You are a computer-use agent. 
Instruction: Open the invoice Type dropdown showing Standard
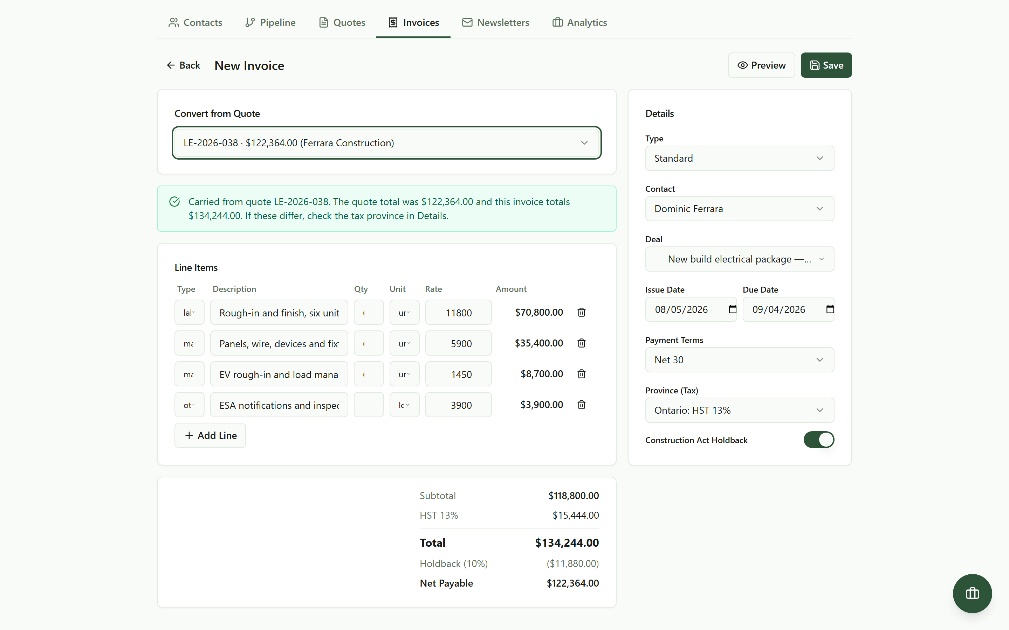point(739,158)
